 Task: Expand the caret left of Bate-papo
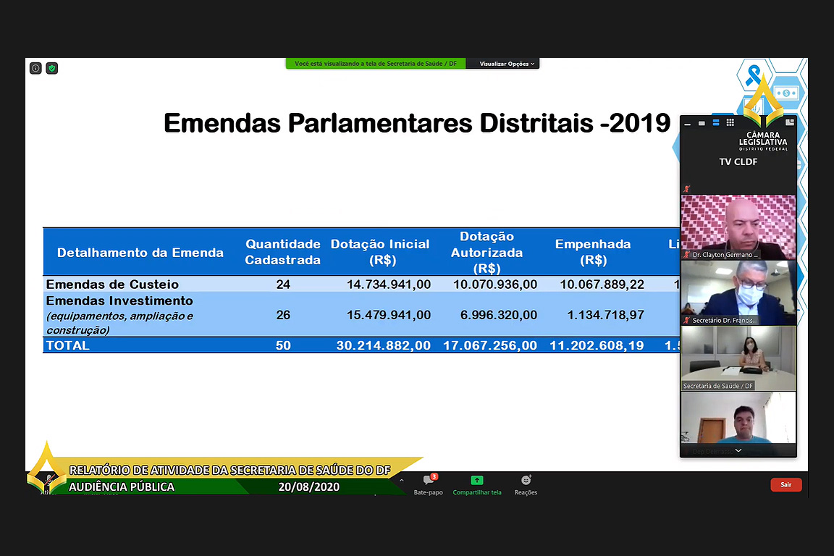(x=402, y=481)
